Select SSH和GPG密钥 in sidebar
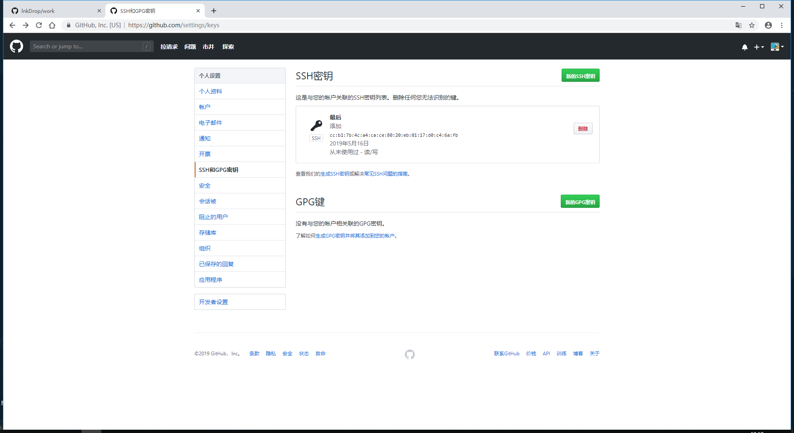Image resolution: width=794 pixels, height=433 pixels. click(240, 170)
